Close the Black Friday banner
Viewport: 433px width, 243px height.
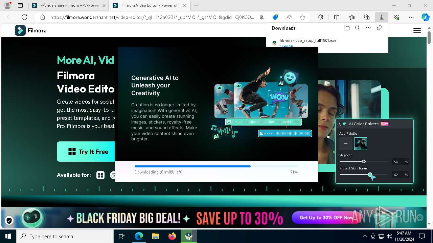(x=420, y=218)
